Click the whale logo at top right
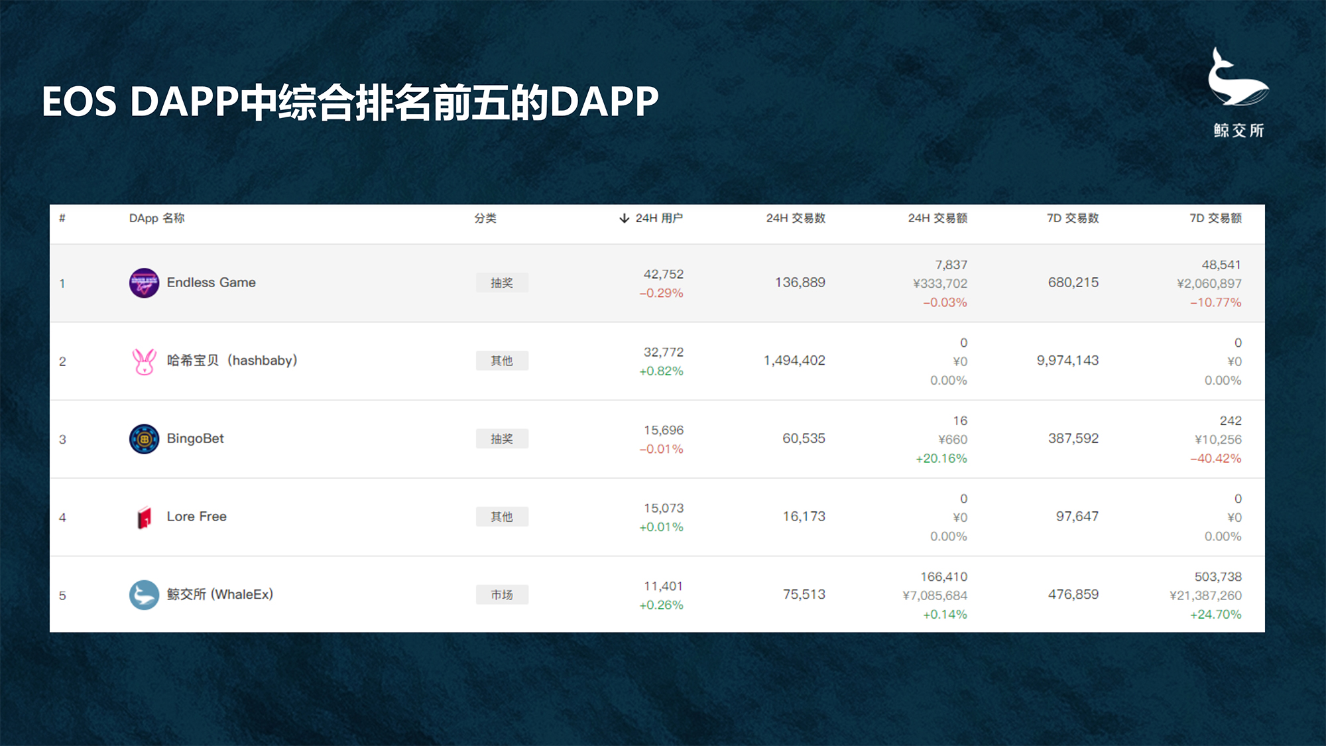This screenshot has height=746, width=1326. pyautogui.click(x=1238, y=77)
